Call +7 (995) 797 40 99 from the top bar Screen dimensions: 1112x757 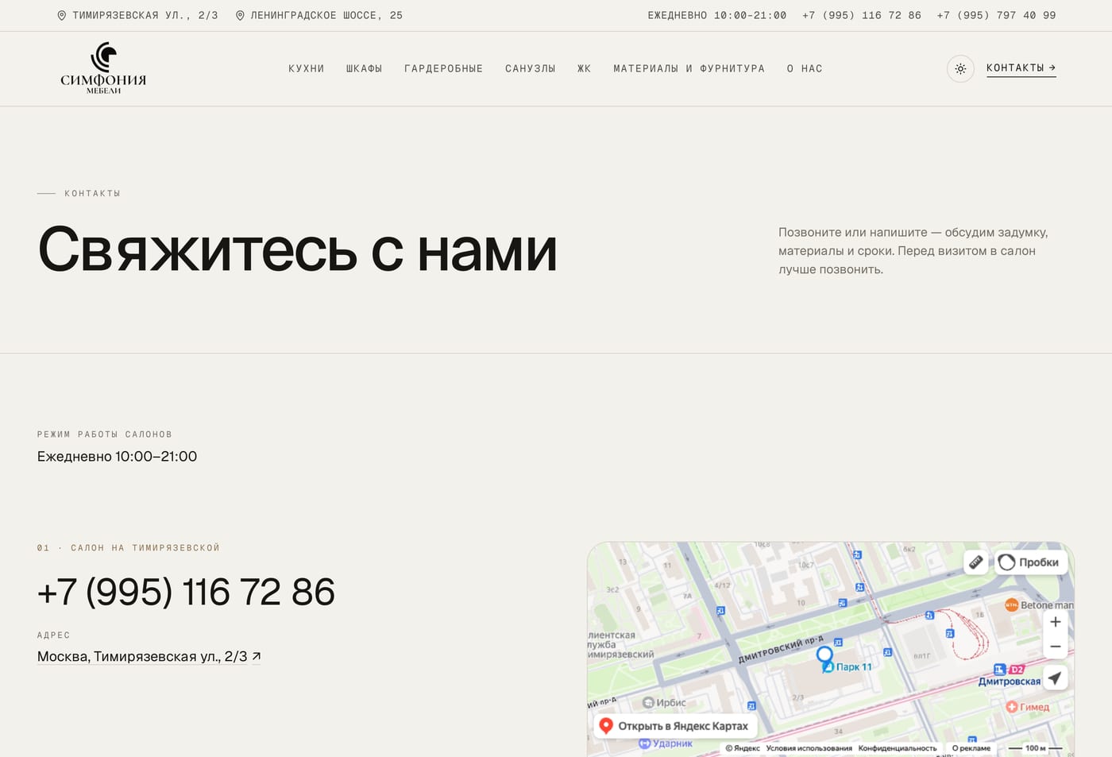point(996,15)
